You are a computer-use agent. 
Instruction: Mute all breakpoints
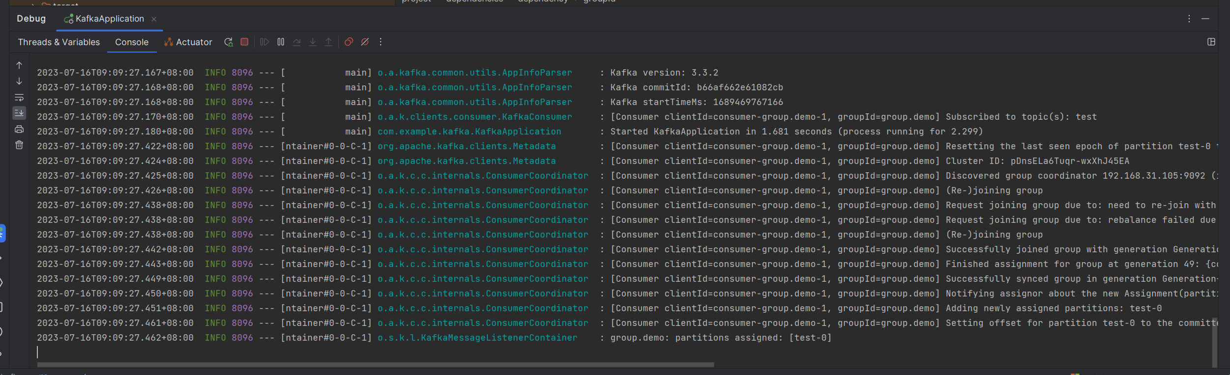(365, 42)
